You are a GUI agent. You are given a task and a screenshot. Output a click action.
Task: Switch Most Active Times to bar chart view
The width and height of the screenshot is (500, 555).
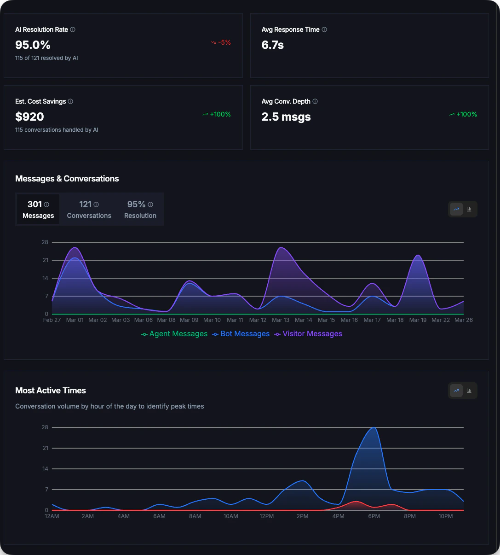(469, 390)
